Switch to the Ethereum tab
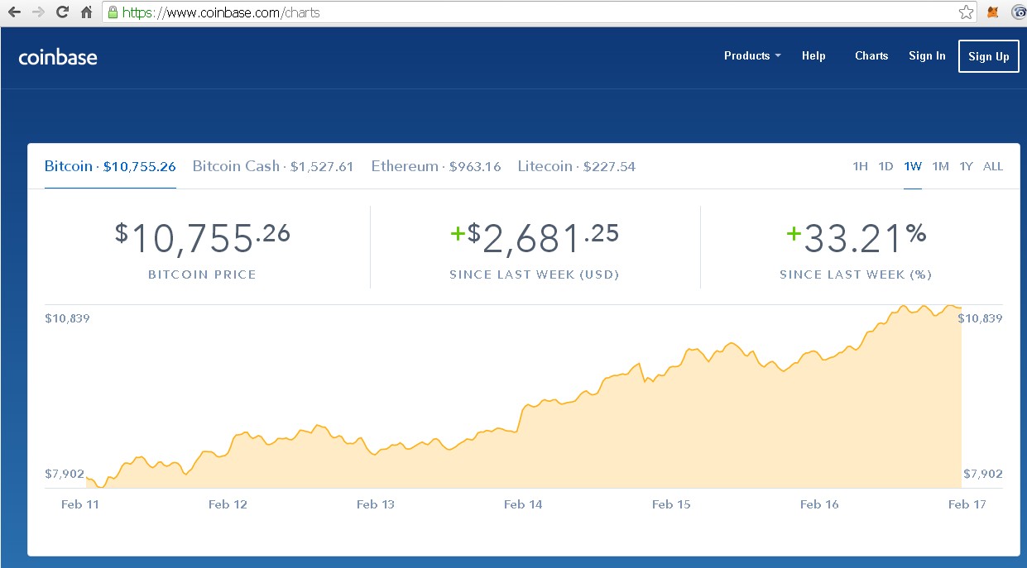The image size is (1027, 568). tap(435, 166)
